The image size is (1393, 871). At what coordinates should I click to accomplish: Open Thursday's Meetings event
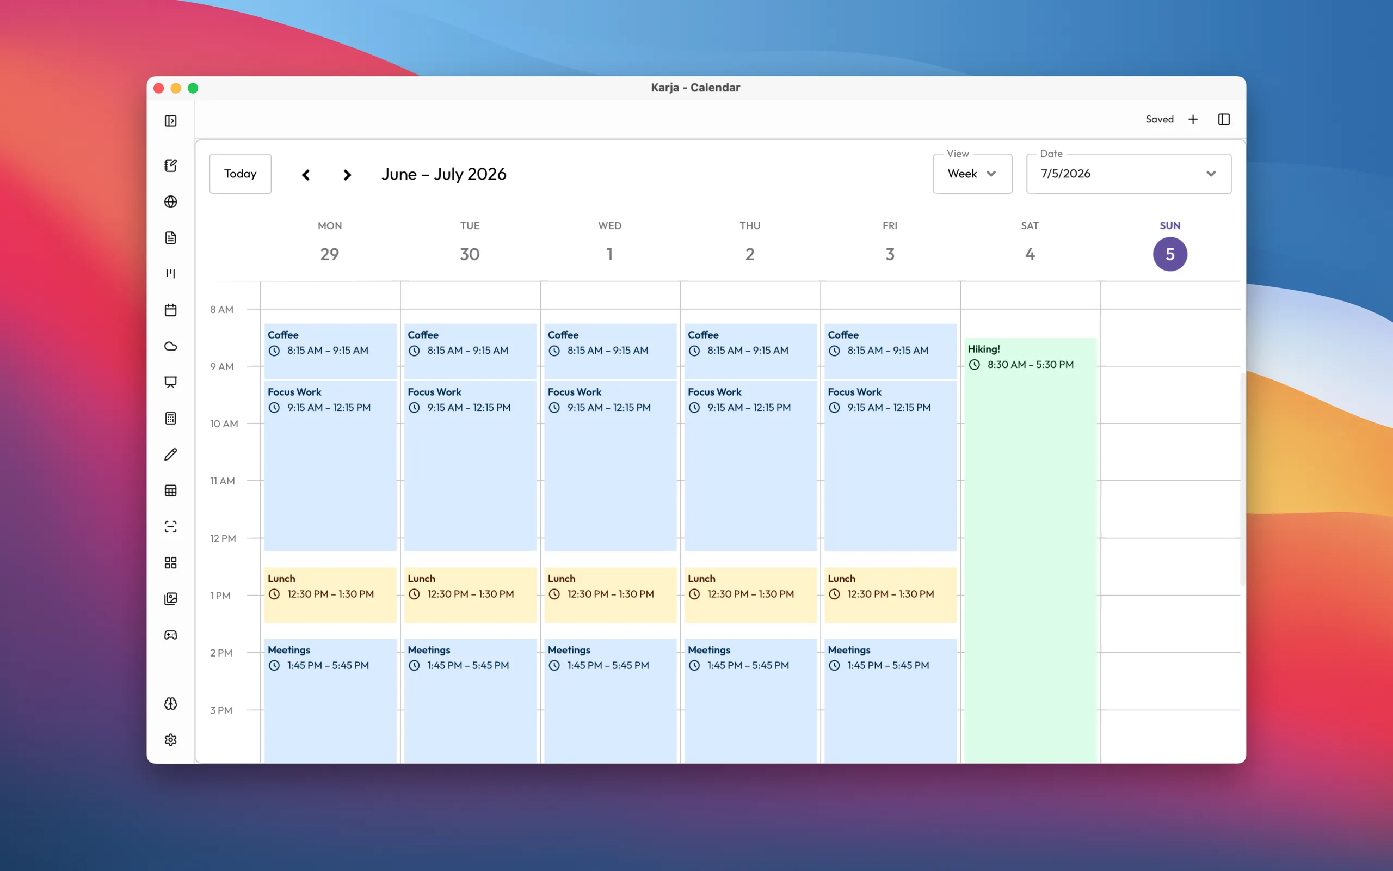[x=750, y=701]
